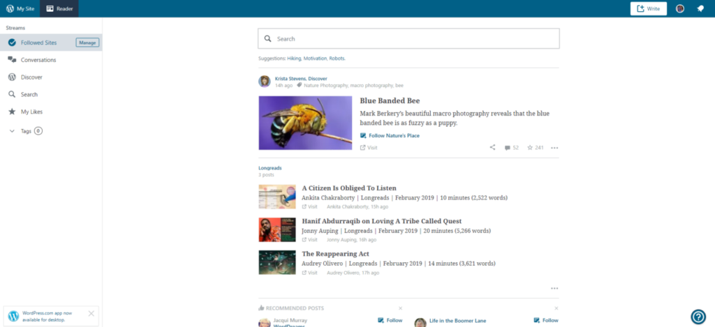This screenshot has height=327, width=715.
Task: Click WordPress logo next to My Site
Action: pyautogui.click(x=10, y=8)
